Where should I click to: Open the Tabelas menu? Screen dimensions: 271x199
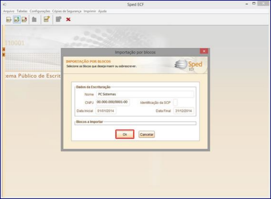[x=22, y=11]
